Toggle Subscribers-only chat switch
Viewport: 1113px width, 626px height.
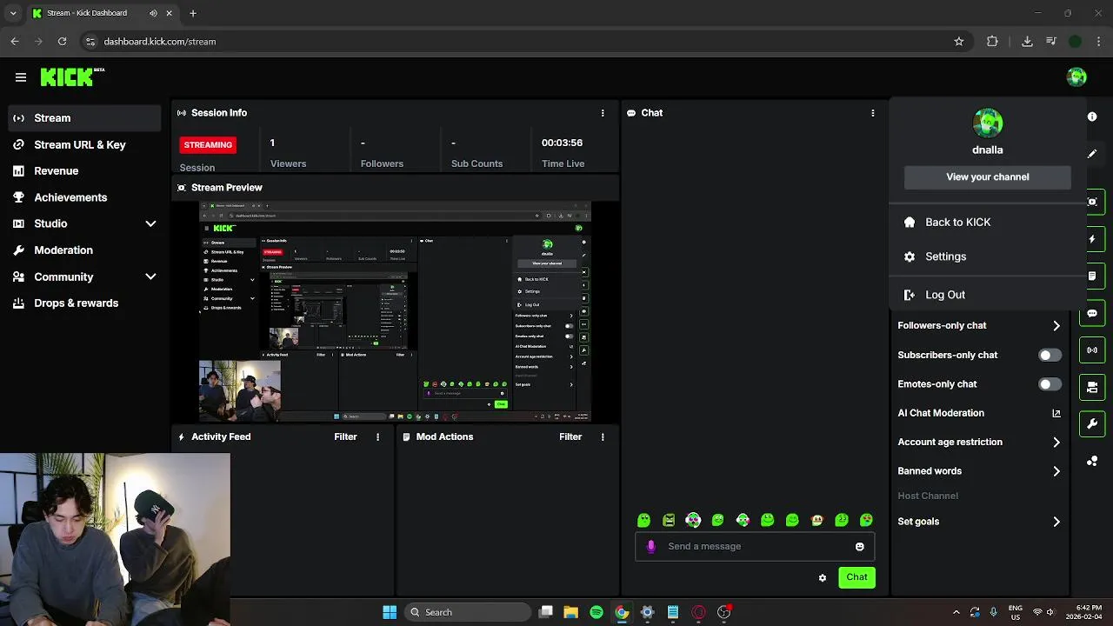point(1050,355)
